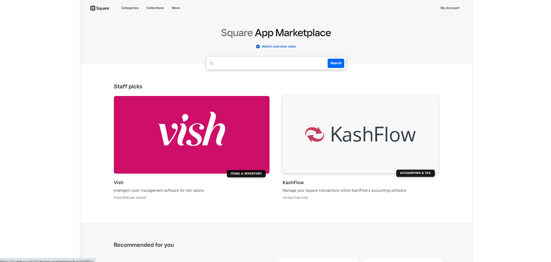551x262 pixels.
Task: Expand the More menu
Action: (x=176, y=8)
